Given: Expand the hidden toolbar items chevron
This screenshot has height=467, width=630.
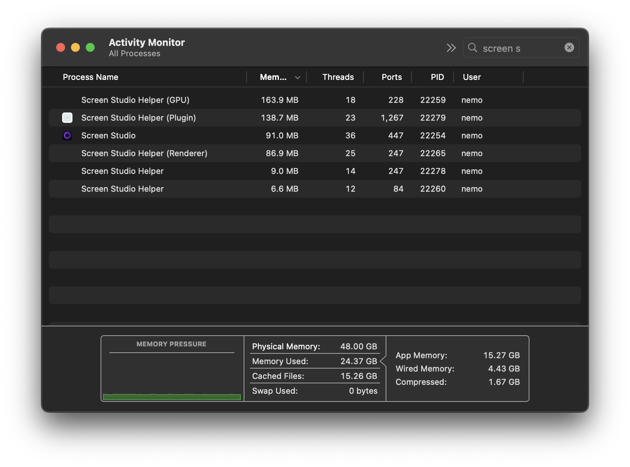Looking at the screenshot, I should point(451,48).
